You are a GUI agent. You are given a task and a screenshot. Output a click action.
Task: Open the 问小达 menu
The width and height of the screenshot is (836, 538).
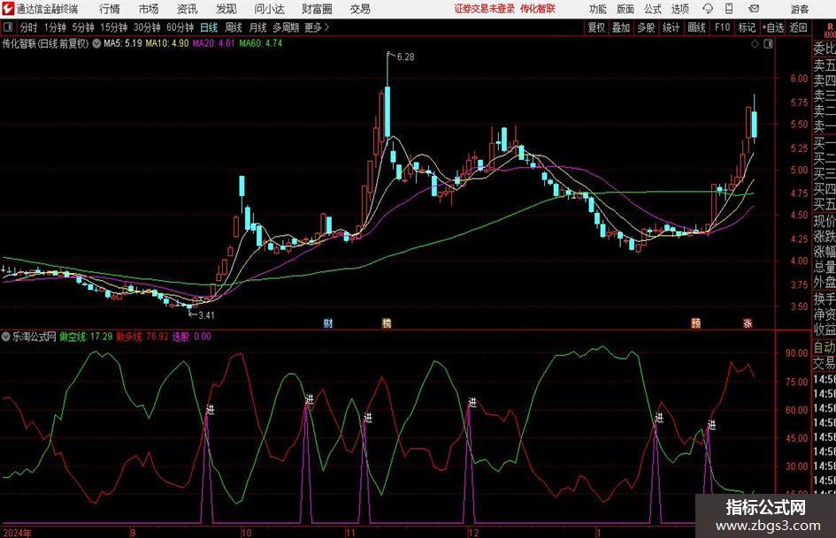(269, 9)
